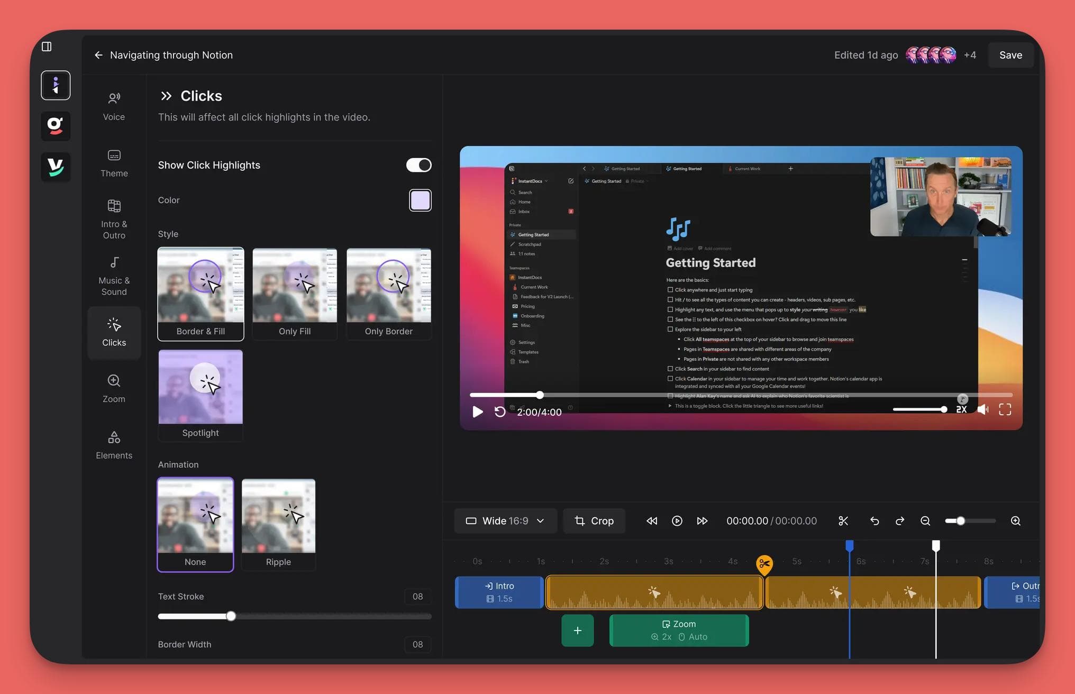Collapse the Clicks settings panel
This screenshot has height=694, width=1075.
[x=166, y=95]
